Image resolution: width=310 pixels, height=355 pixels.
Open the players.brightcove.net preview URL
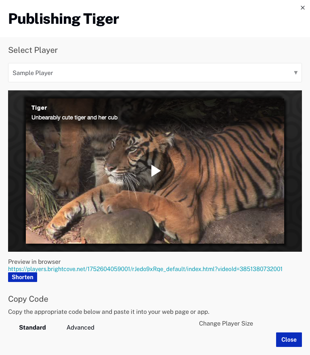pyautogui.click(x=145, y=269)
